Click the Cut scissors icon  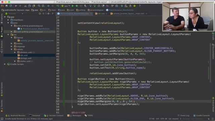pyautogui.click(x=26, y=6)
